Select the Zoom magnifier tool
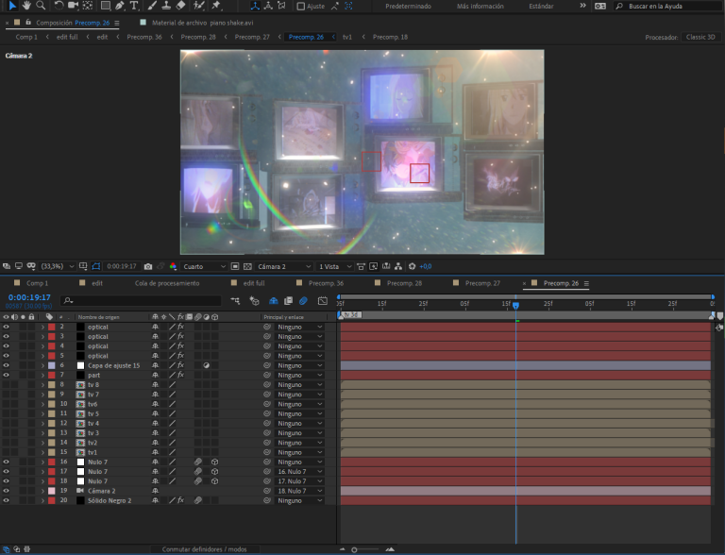 [x=41, y=6]
